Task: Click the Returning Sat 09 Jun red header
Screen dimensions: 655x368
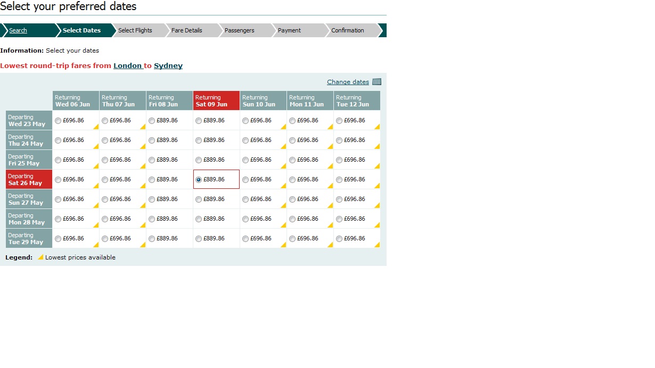Action: 216,101
